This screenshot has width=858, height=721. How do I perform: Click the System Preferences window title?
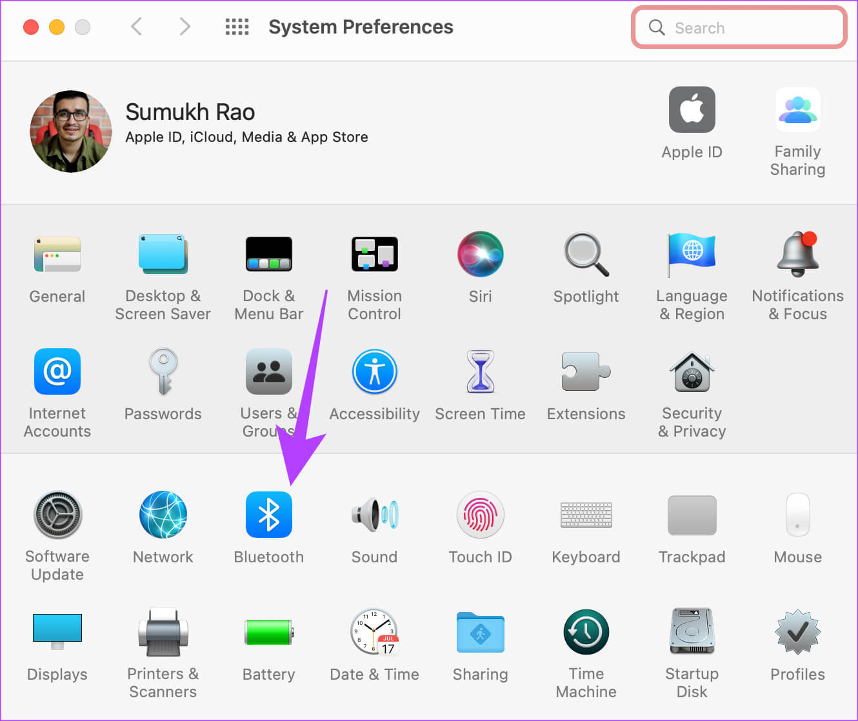361,27
